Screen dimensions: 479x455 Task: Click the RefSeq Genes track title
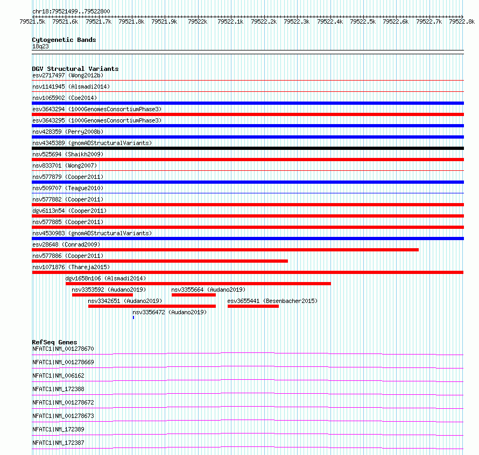click(54, 342)
